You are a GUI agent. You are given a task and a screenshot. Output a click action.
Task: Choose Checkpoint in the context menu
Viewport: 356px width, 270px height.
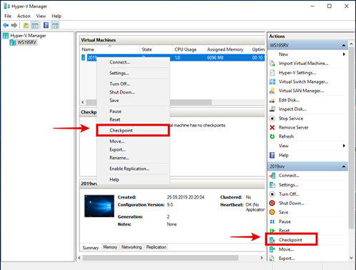pyautogui.click(x=133, y=130)
